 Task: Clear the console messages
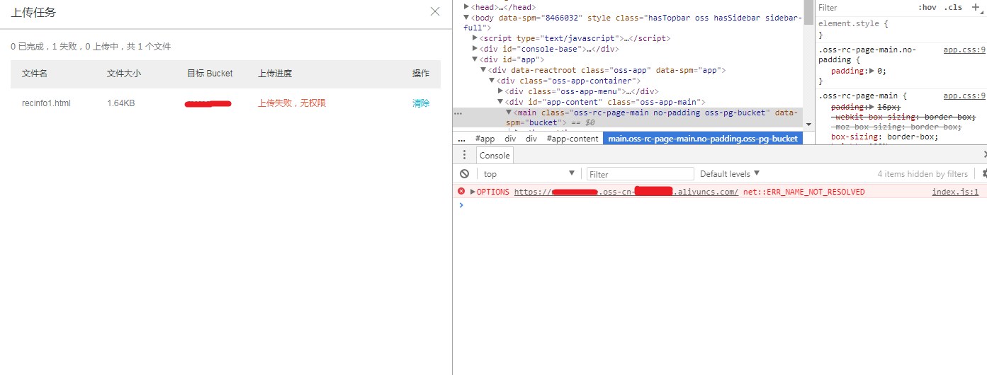point(464,174)
